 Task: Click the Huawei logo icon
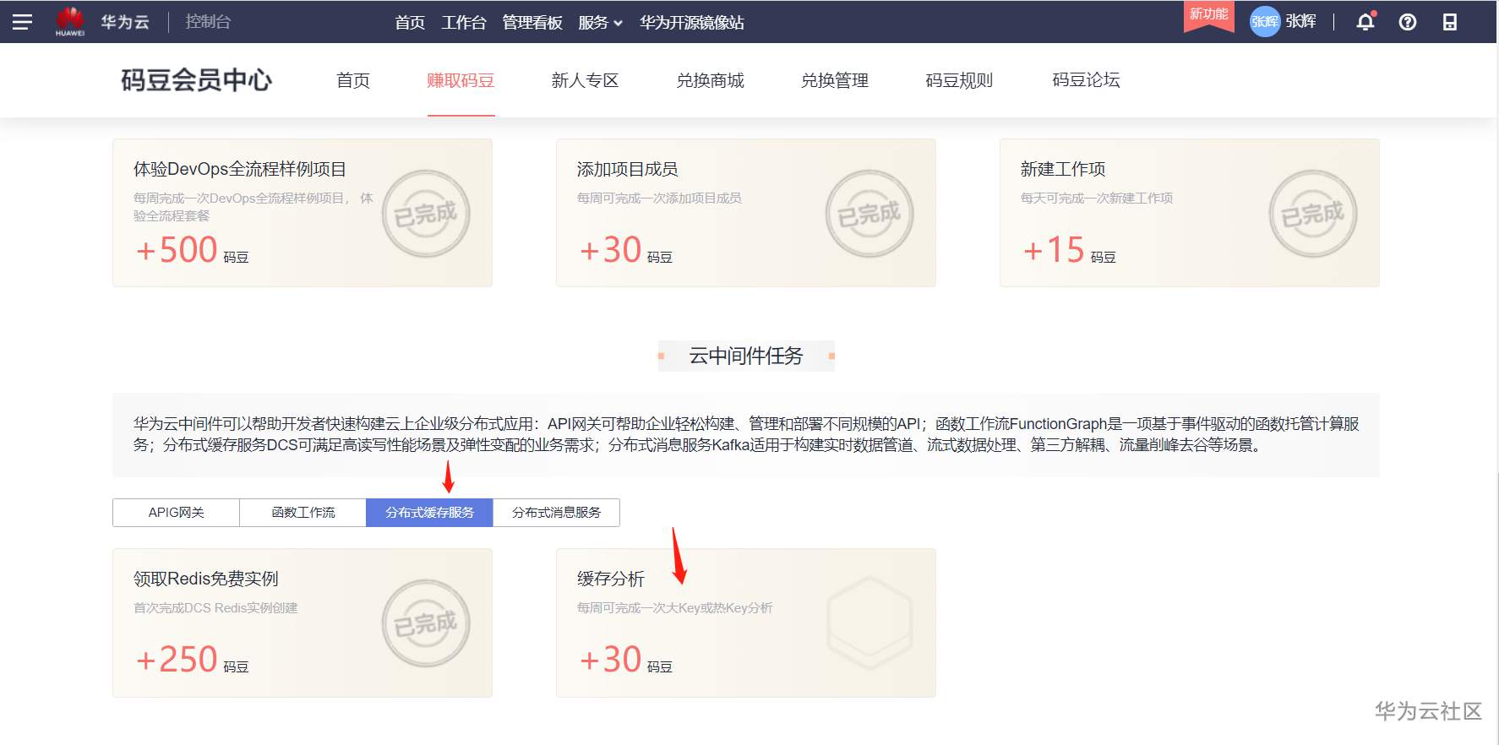[70, 22]
